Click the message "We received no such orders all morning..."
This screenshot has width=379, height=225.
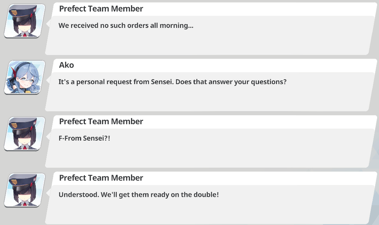click(x=126, y=26)
